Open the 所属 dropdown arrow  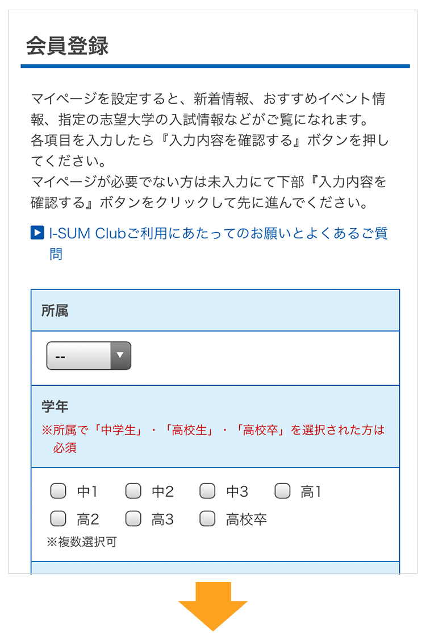tap(120, 356)
